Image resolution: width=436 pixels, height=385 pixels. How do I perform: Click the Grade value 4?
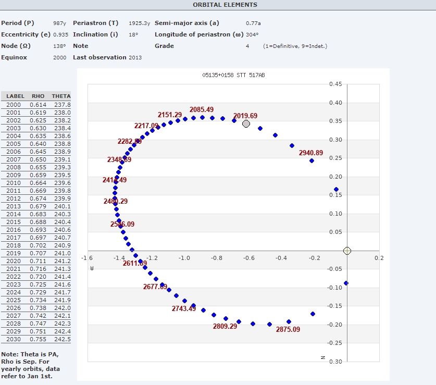(247, 46)
